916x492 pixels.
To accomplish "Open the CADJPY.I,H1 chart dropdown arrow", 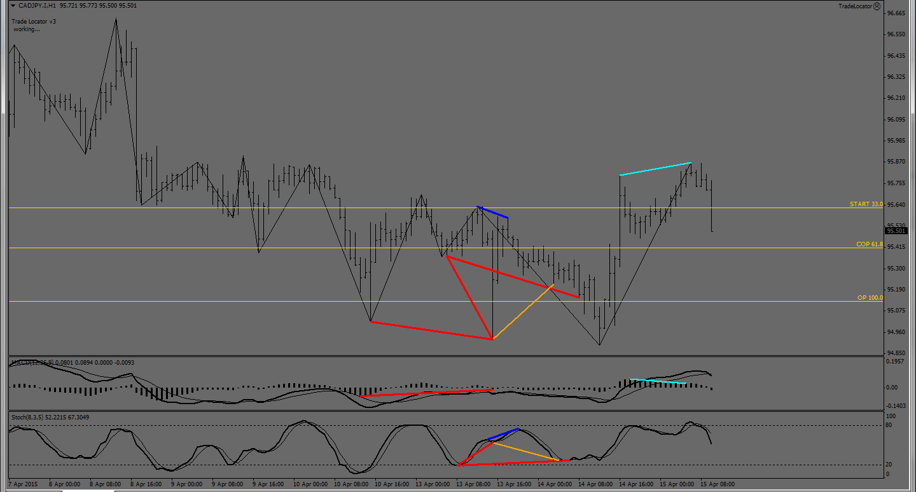I will [13, 6].
